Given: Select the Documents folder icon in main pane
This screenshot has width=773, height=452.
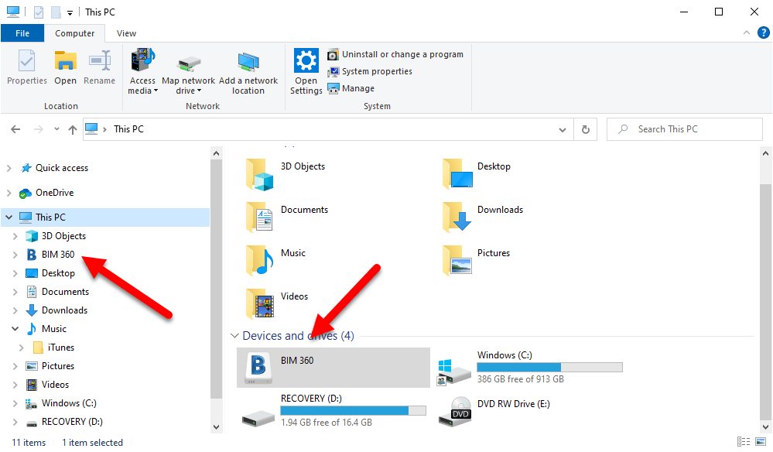Looking at the screenshot, I should (259, 217).
